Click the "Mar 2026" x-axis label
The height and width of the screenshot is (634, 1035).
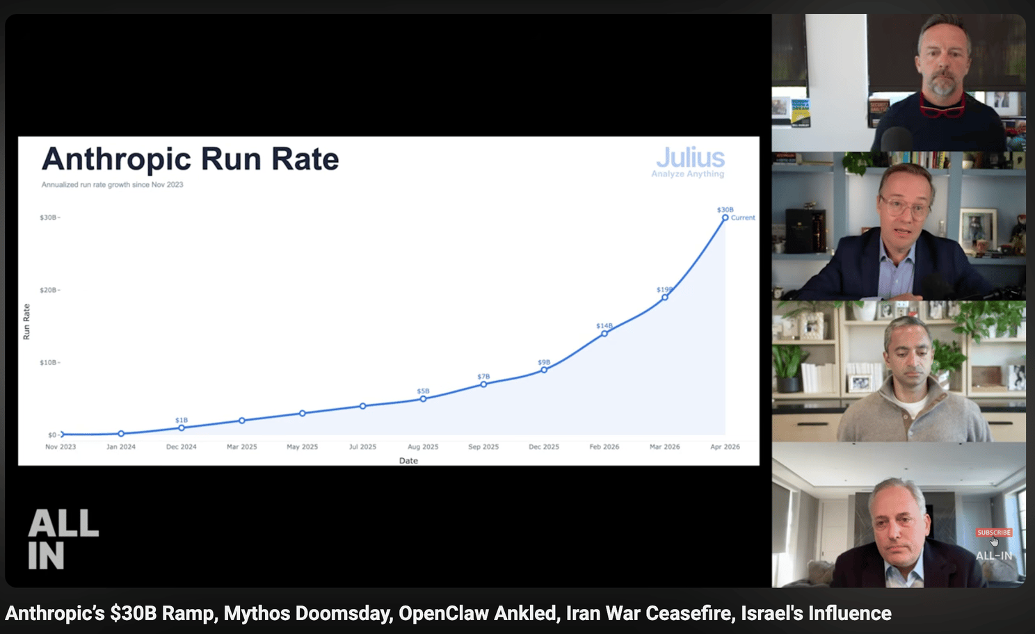click(665, 447)
